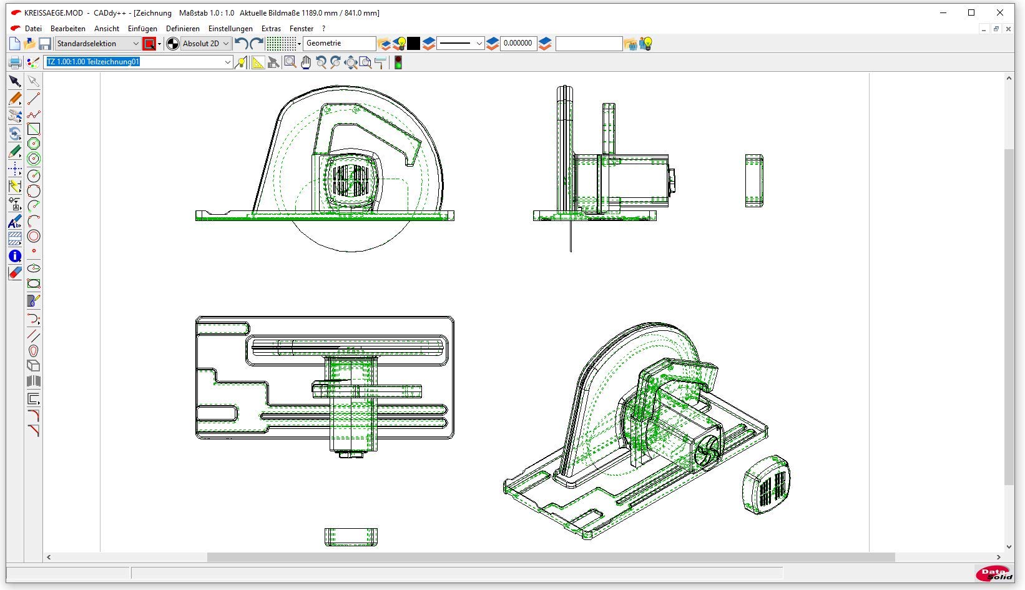Select the arrow pointer tool
The height and width of the screenshot is (590, 1025).
pyautogui.click(x=15, y=81)
